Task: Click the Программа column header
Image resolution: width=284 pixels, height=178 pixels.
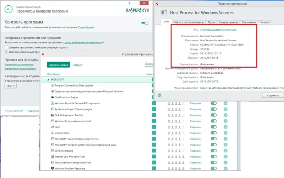Action: pyautogui.click(x=53, y=74)
